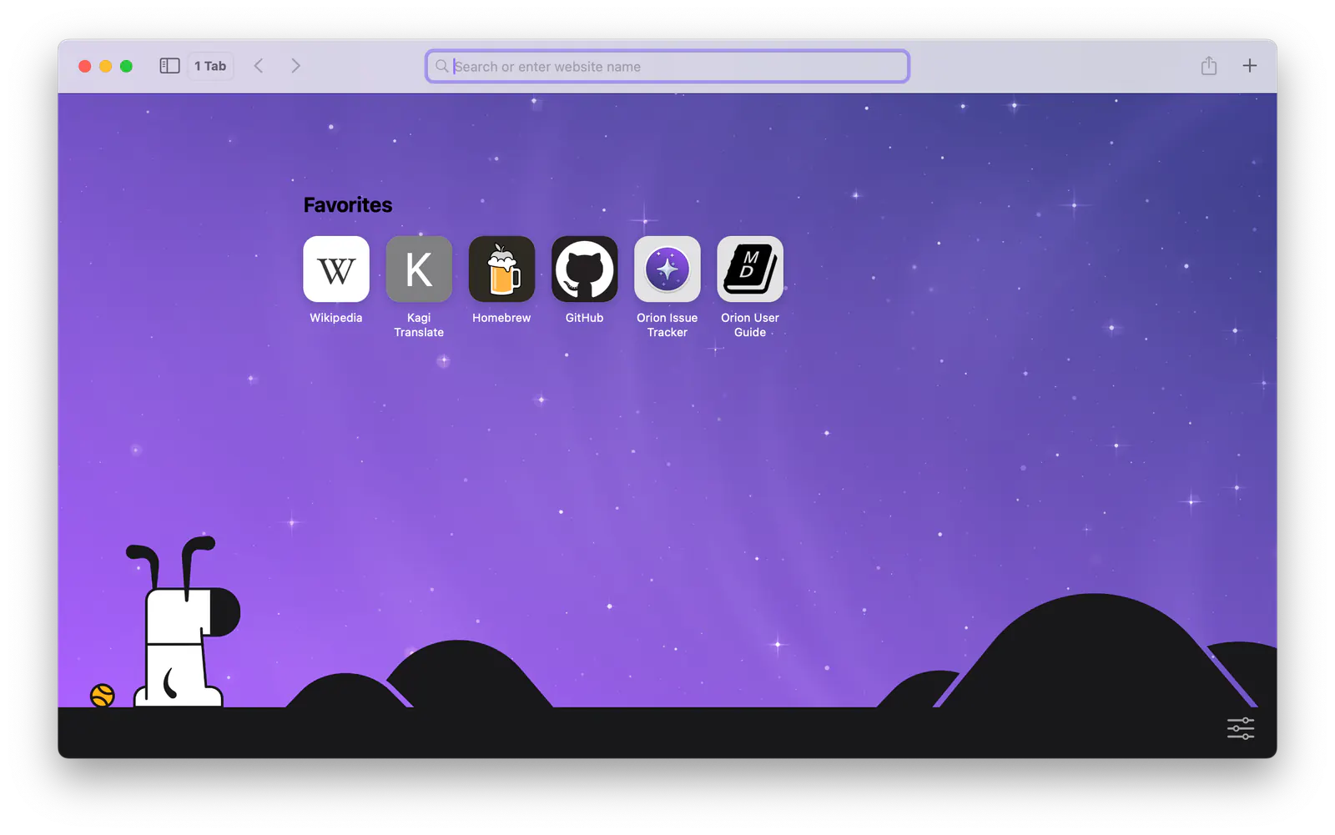Launch the Homebrew favorite
Image resolution: width=1335 pixels, height=835 pixels.
[x=501, y=269]
